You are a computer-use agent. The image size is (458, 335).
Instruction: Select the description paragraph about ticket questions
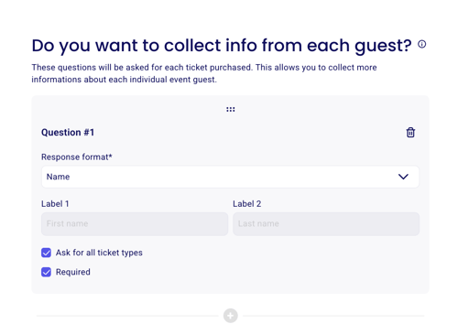pyautogui.click(x=204, y=73)
